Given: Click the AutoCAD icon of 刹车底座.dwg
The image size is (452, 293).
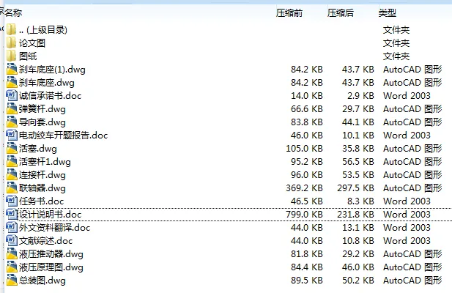Looking at the screenshot, I should [12, 83].
